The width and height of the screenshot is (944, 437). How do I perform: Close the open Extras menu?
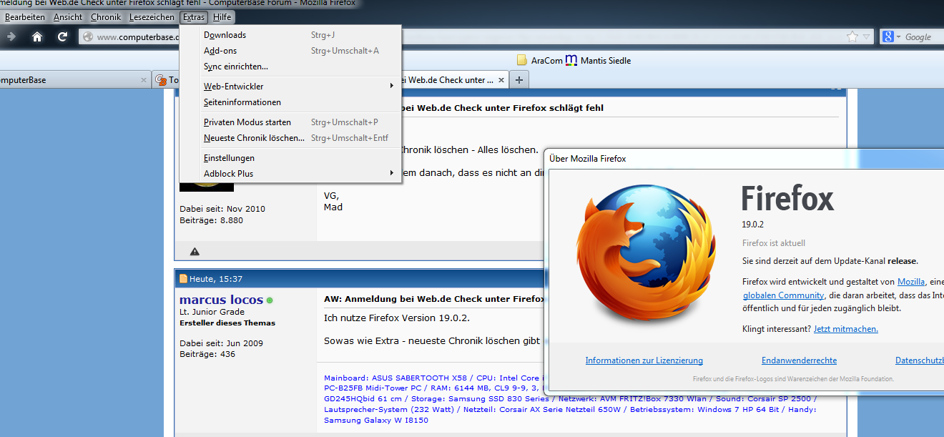(x=194, y=17)
